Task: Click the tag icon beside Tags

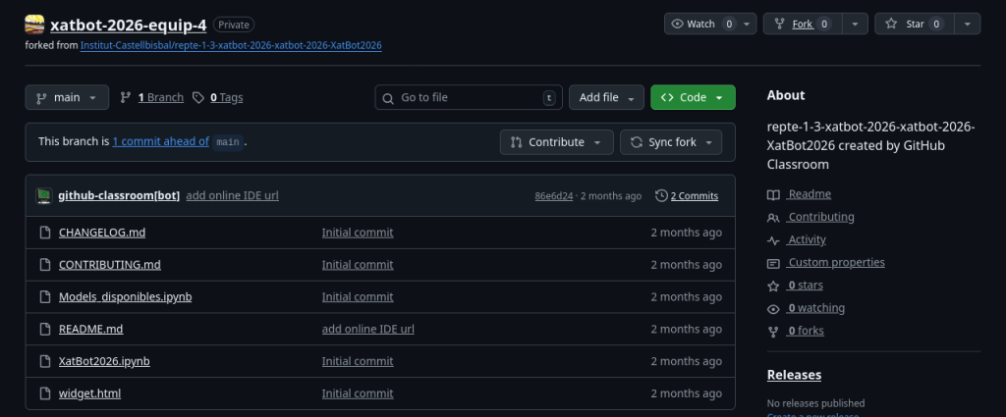Action: [x=198, y=97]
